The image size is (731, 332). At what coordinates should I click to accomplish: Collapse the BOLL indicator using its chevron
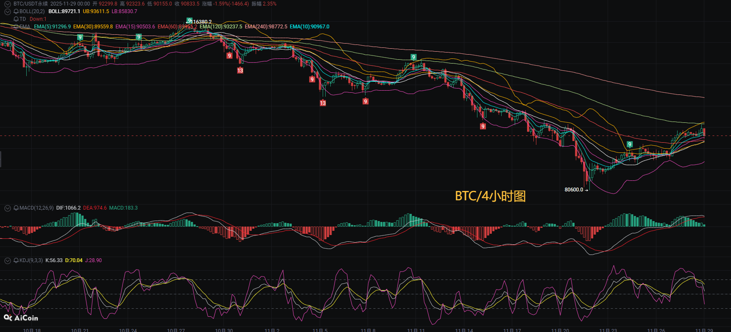pos(7,11)
